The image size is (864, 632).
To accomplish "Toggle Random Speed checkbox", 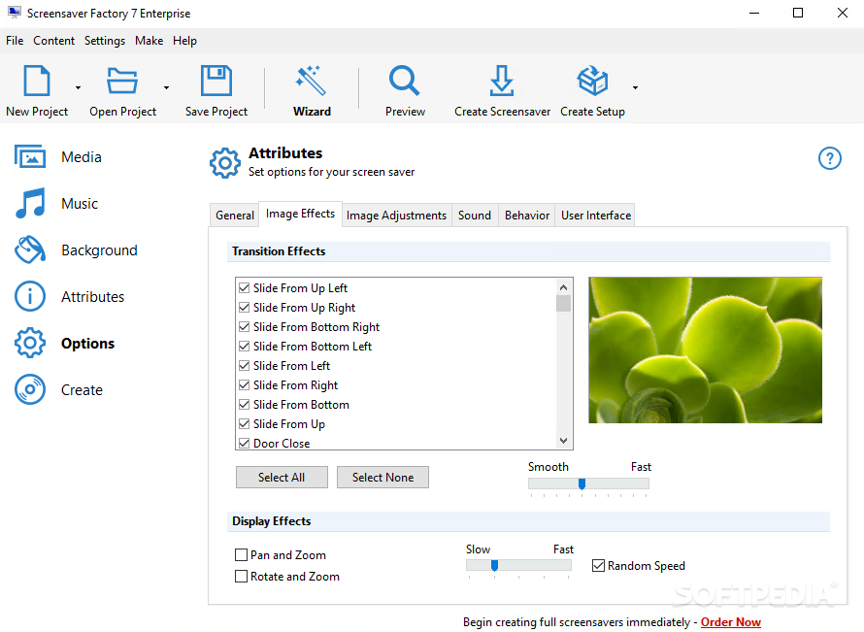I will pos(598,565).
